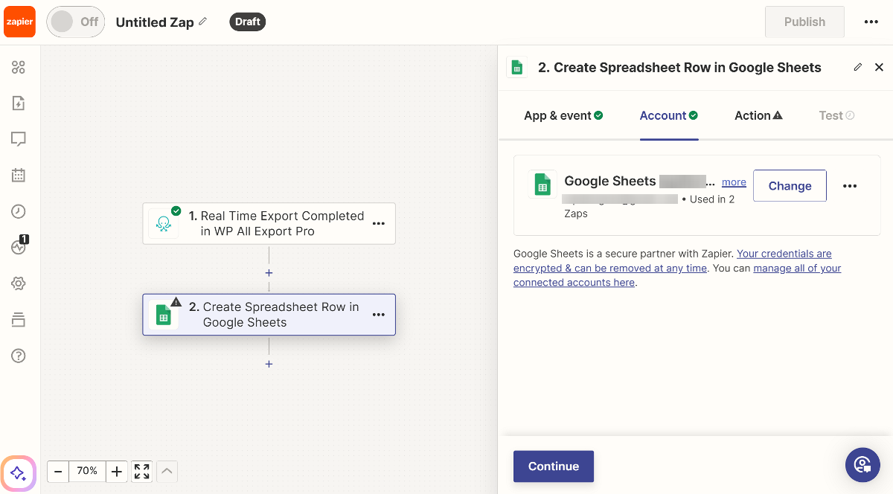
Task: Click the AI sparkle assistant icon
Action: tap(19, 473)
